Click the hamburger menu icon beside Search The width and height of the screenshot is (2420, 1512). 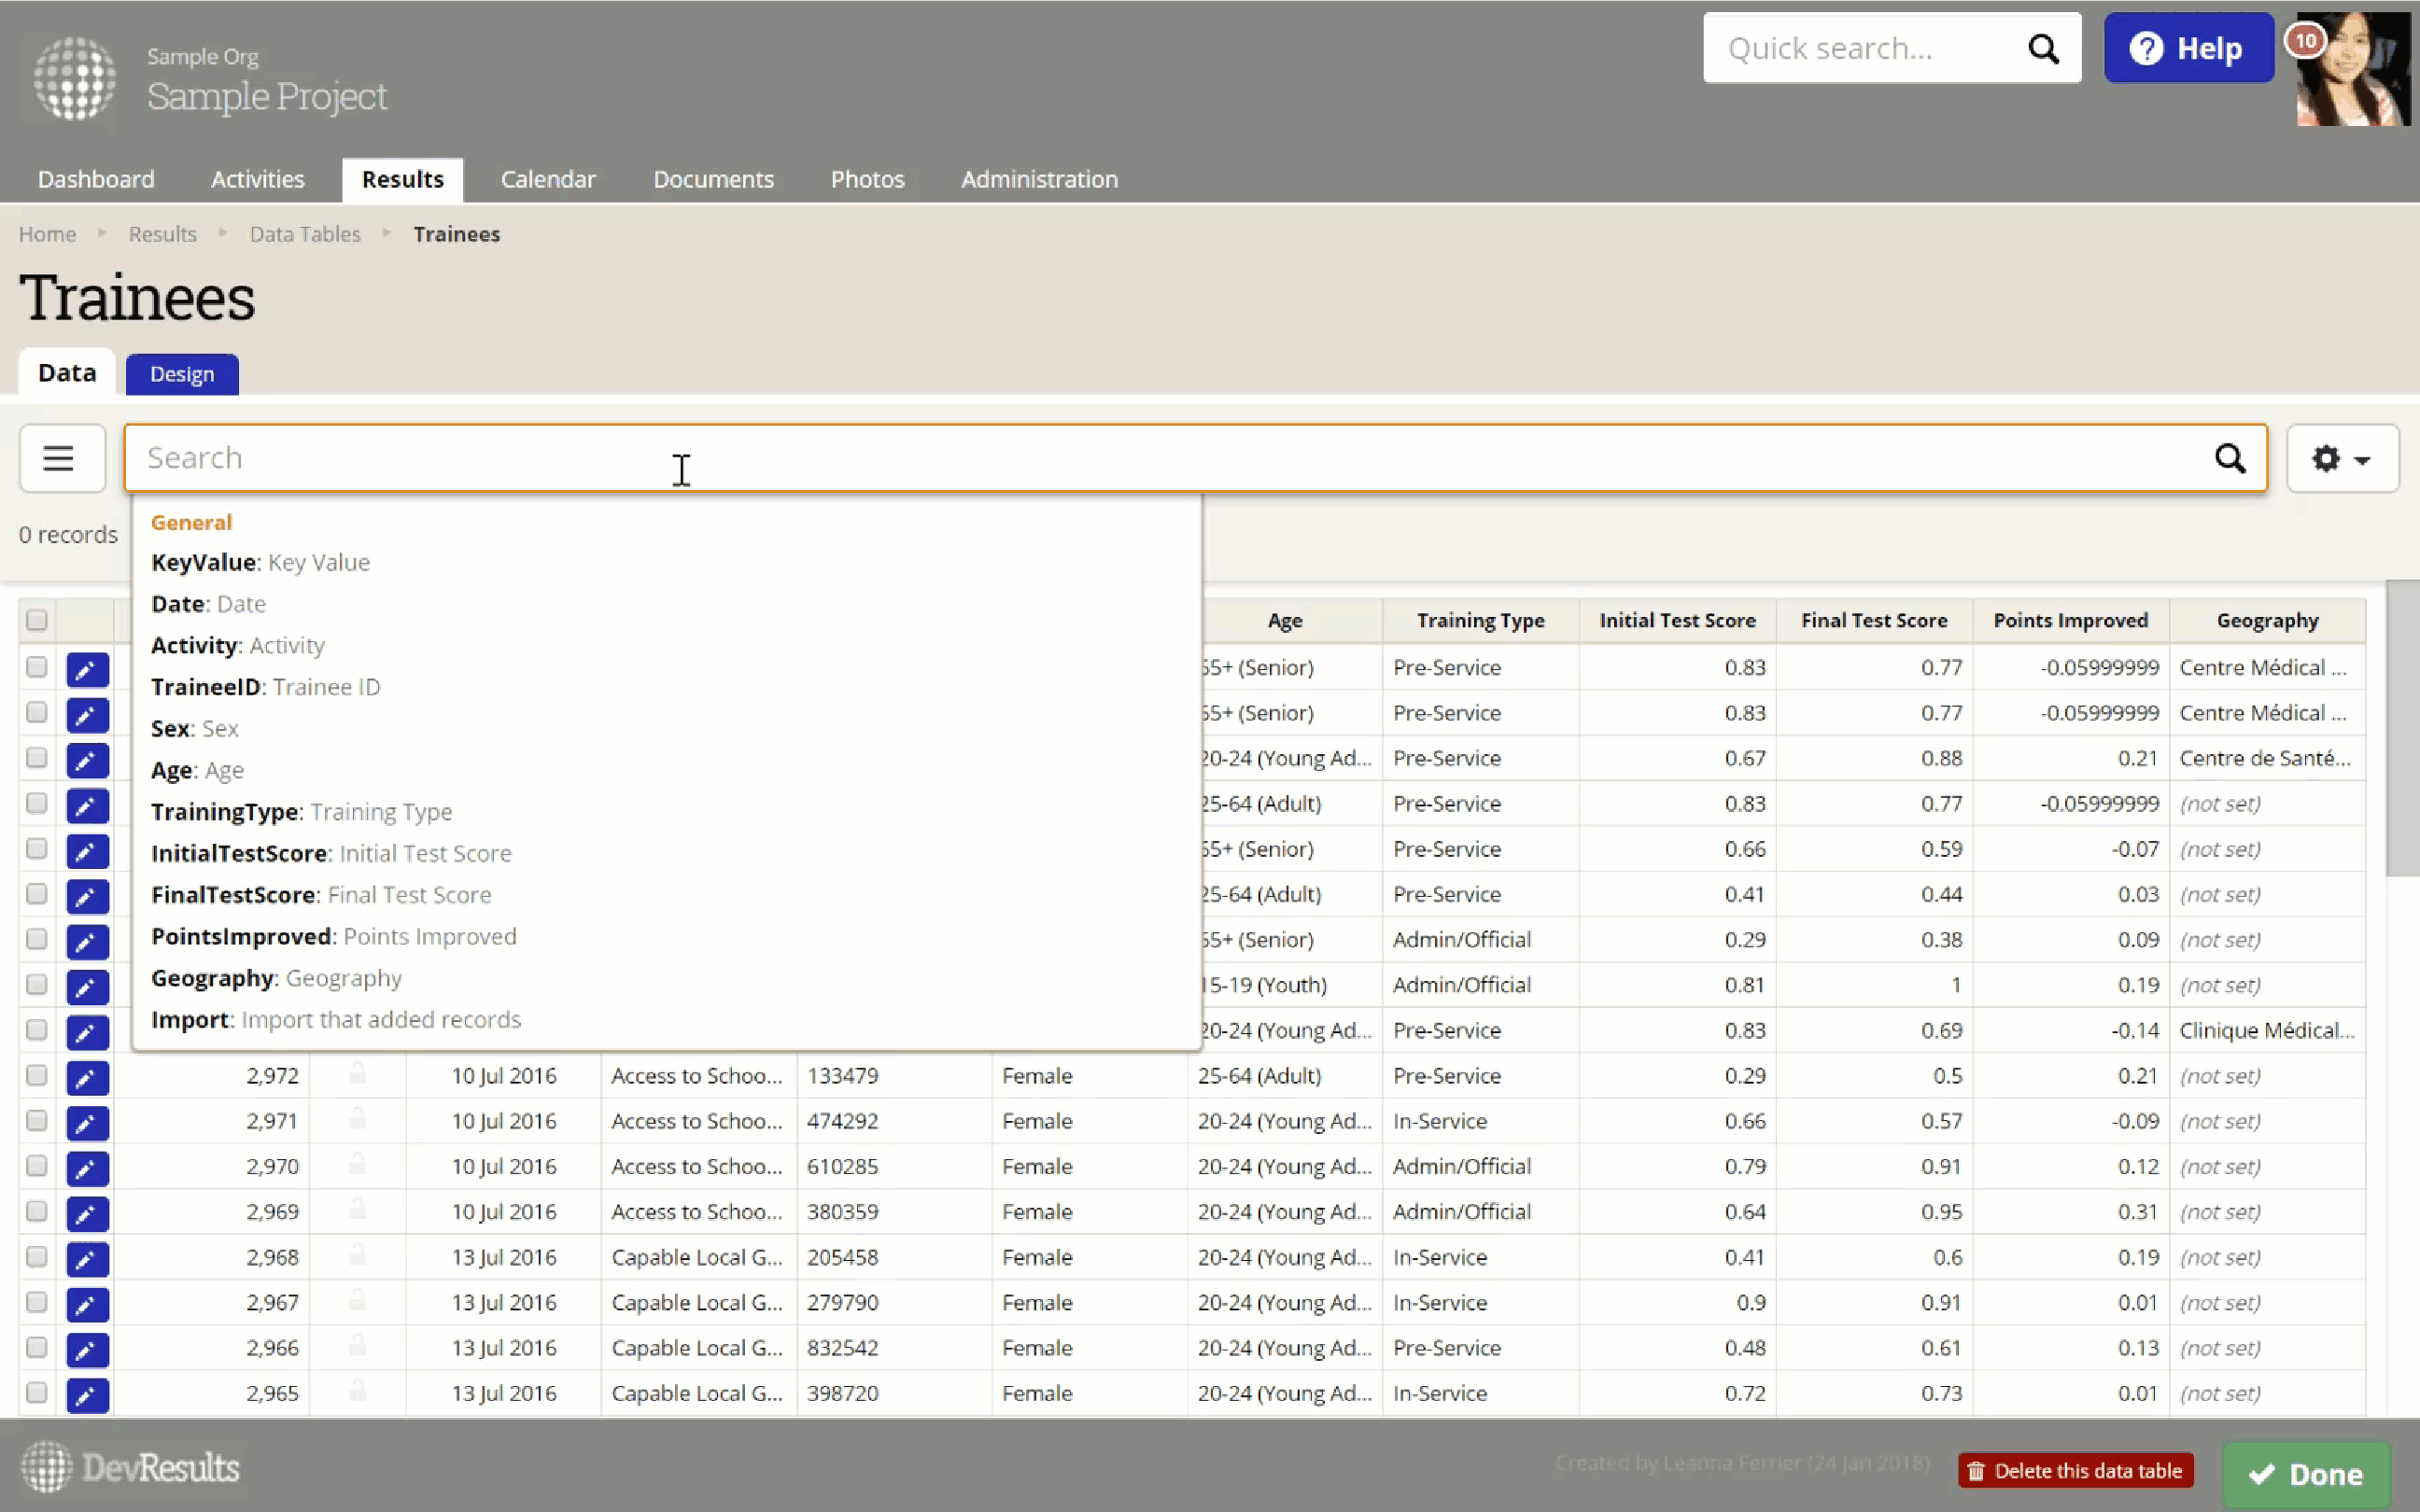[x=58, y=458]
